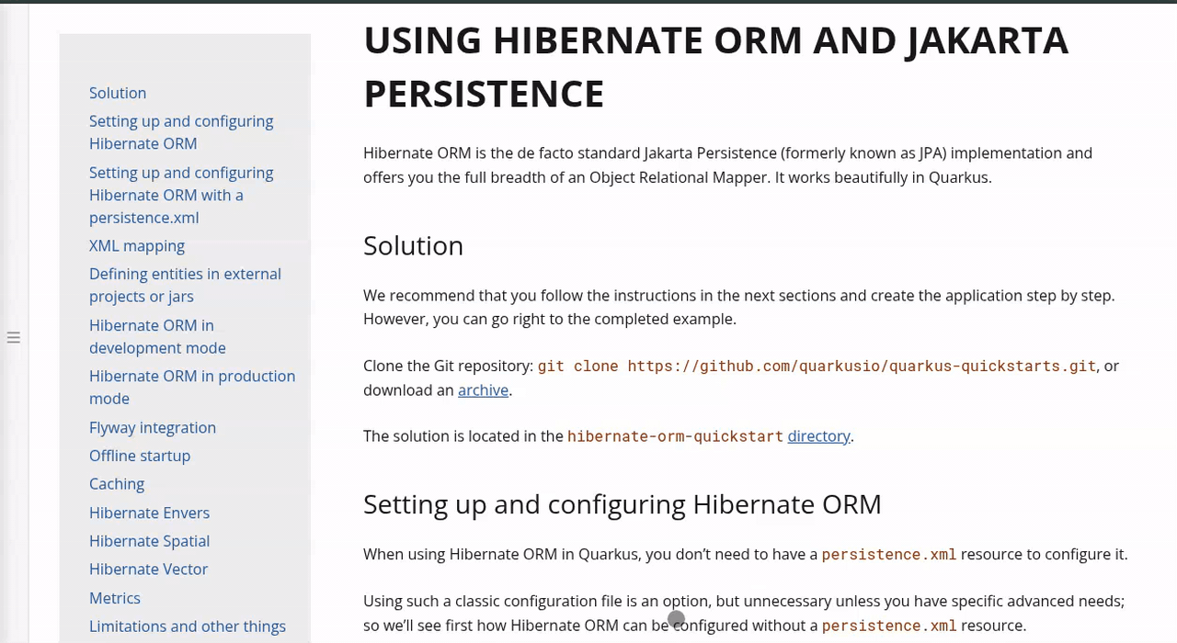Jump to Offline startup section
The width and height of the screenshot is (1177, 643).
coord(140,456)
